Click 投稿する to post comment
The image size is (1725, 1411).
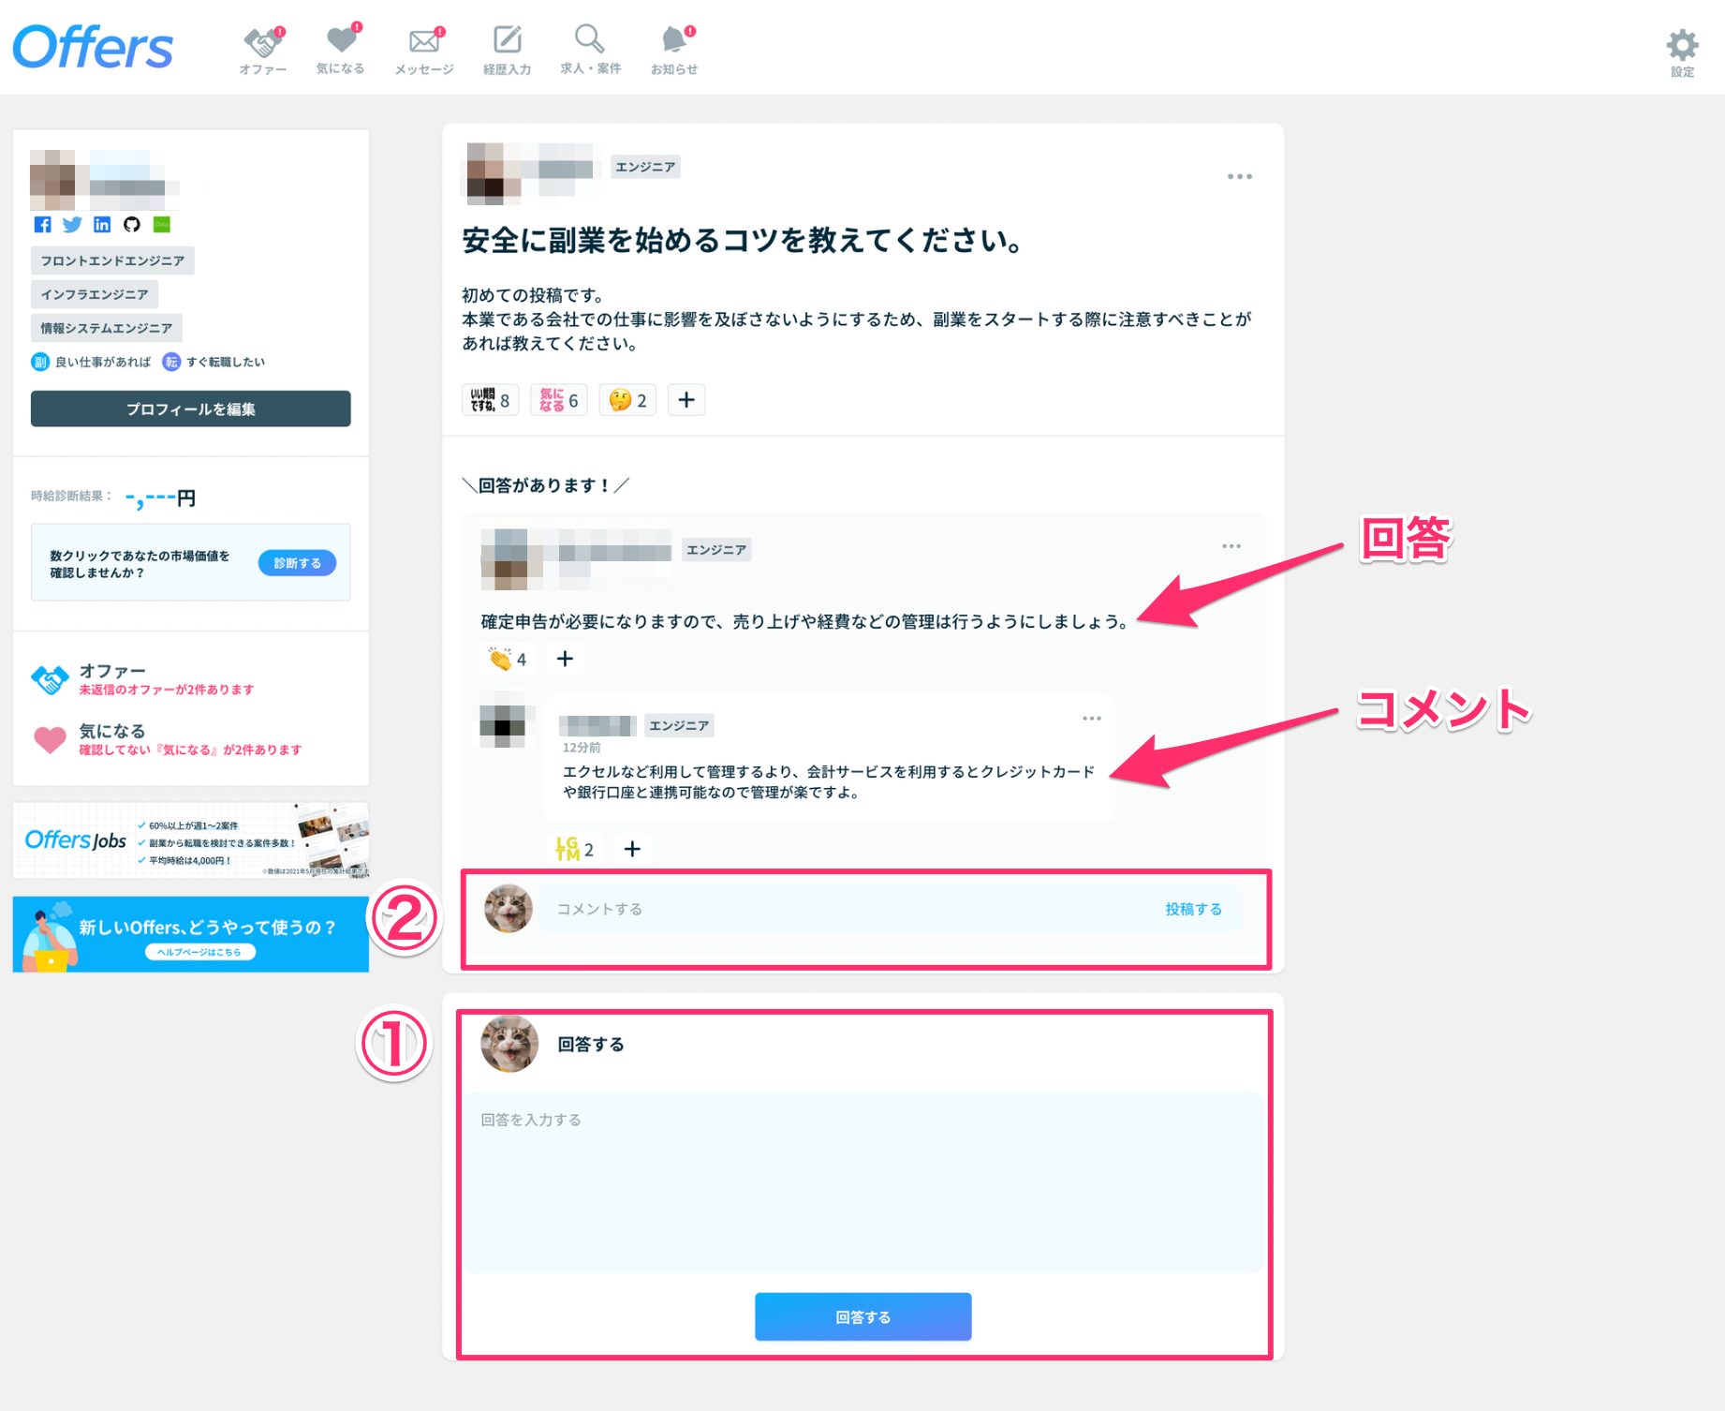click(x=1193, y=910)
